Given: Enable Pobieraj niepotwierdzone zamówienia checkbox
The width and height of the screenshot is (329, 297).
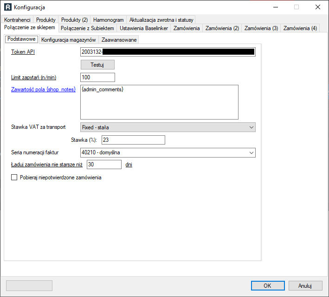Looking at the screenshot, I should click(14, 177).
